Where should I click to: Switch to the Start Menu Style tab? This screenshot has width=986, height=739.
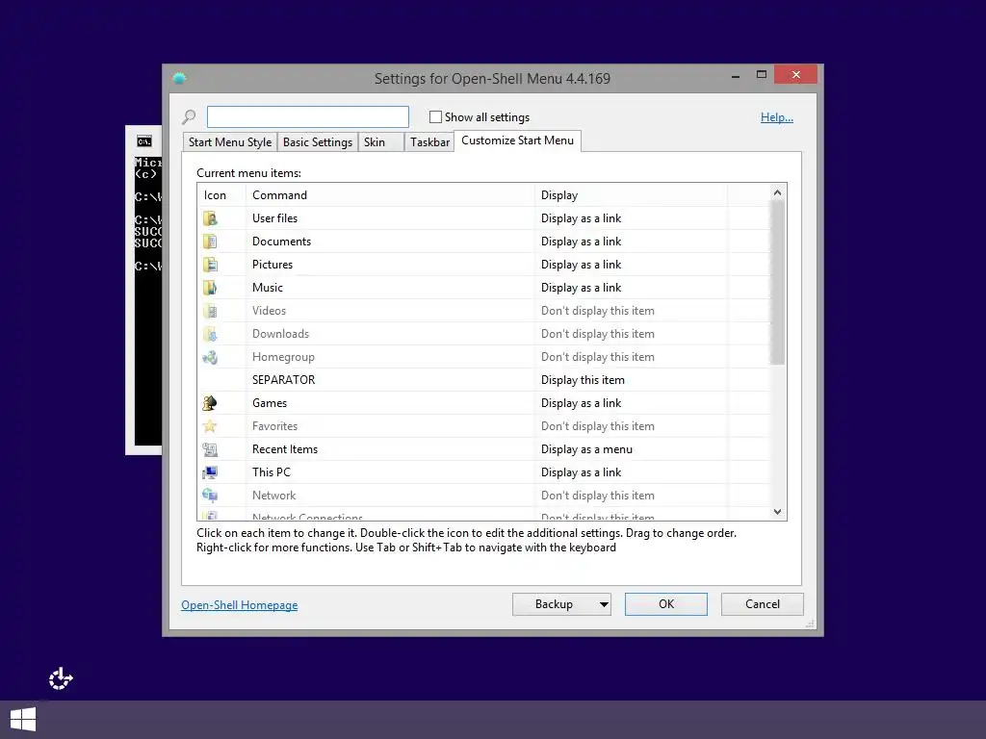pyautogui.click(x=230, y=142)
